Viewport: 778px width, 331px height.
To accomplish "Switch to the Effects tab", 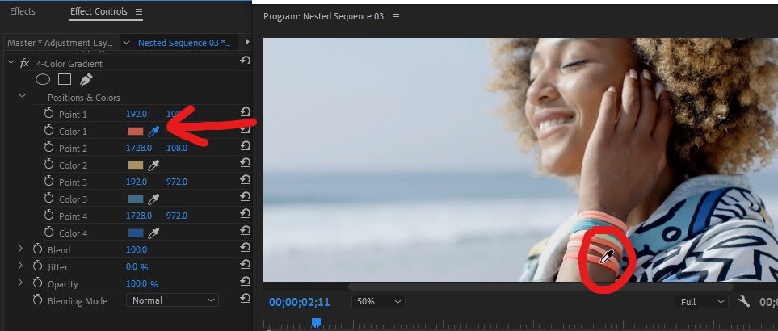I will point(23,11).
